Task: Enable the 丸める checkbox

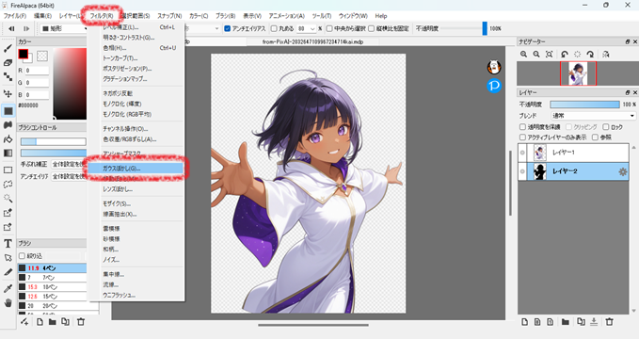Action: click(274, 28)
